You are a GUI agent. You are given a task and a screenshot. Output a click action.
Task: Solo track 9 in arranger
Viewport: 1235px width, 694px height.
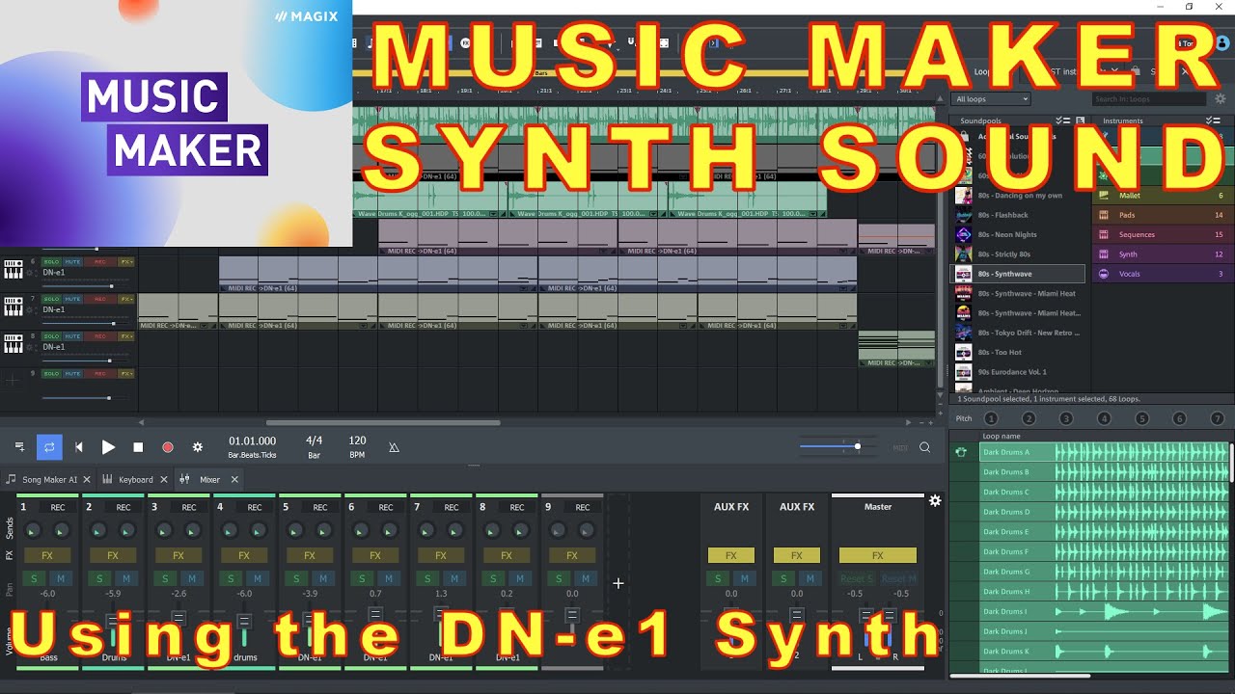click(x=52, y=373)
